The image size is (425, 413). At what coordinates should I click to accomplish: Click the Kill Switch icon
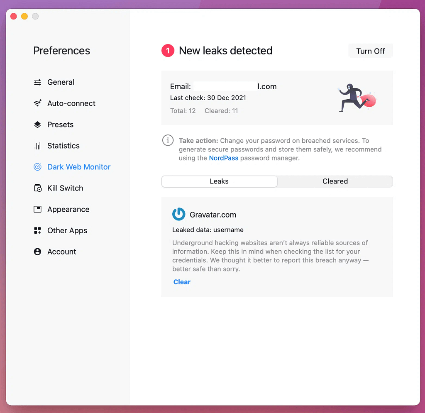[38, 188]
